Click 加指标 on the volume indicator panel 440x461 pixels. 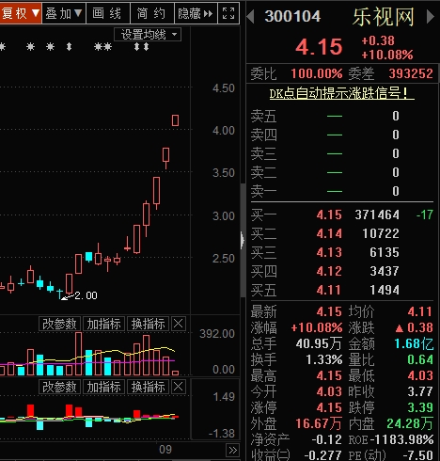[103, 324]
